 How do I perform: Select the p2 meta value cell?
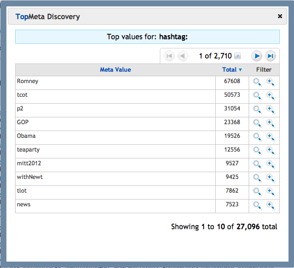[115, 110]
